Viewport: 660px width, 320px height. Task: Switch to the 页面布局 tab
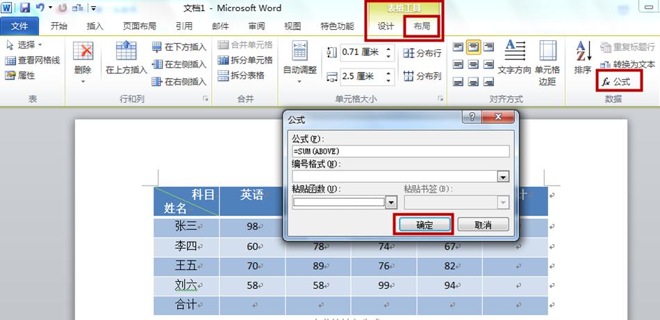click(x=140, y=26)
